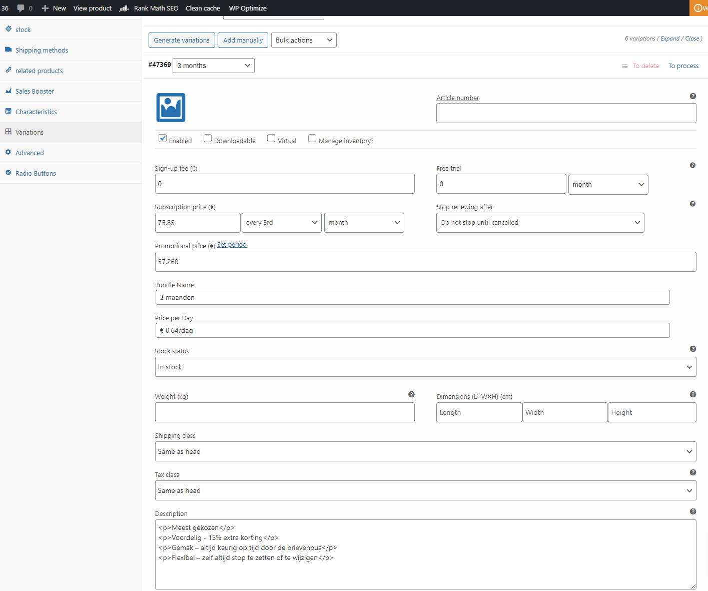Enable the Manage inventory checkbox
The image size is (708, 591).
tap(312, 139)
